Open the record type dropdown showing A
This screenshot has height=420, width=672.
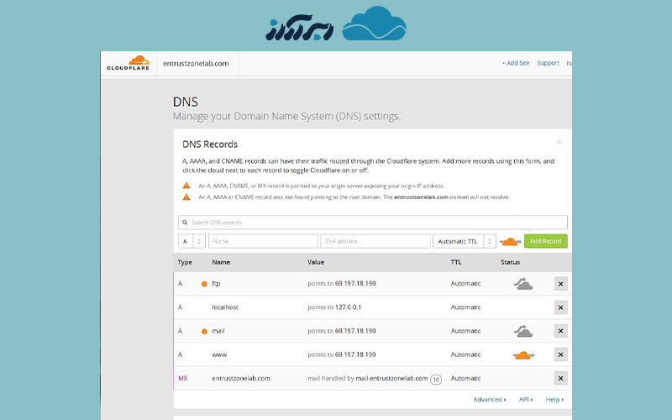191,241
